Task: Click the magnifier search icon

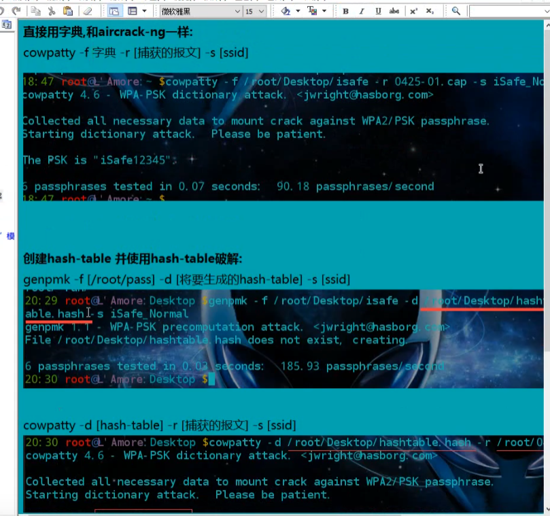Action: [456, 12]
